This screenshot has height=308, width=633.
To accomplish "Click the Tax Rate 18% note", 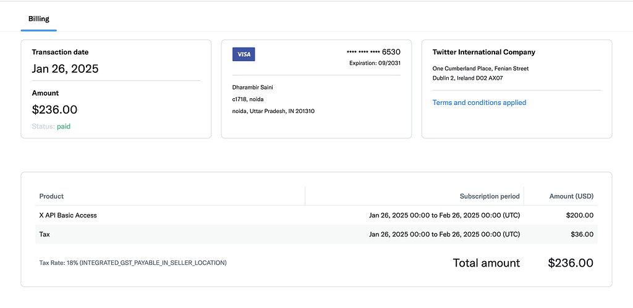I will click(x=133, y=263).
